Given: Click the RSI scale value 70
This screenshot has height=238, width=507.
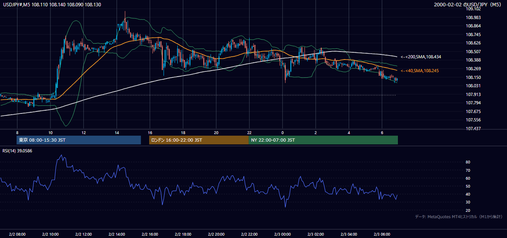Looking at the screenshot, I should coord(468,170).
